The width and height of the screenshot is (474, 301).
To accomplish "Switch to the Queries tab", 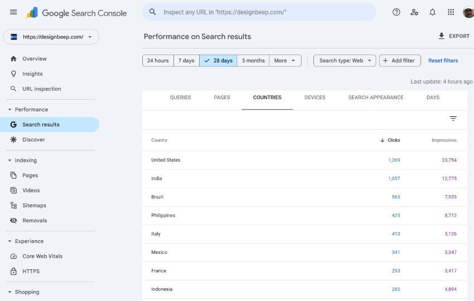I will [180, 98].
